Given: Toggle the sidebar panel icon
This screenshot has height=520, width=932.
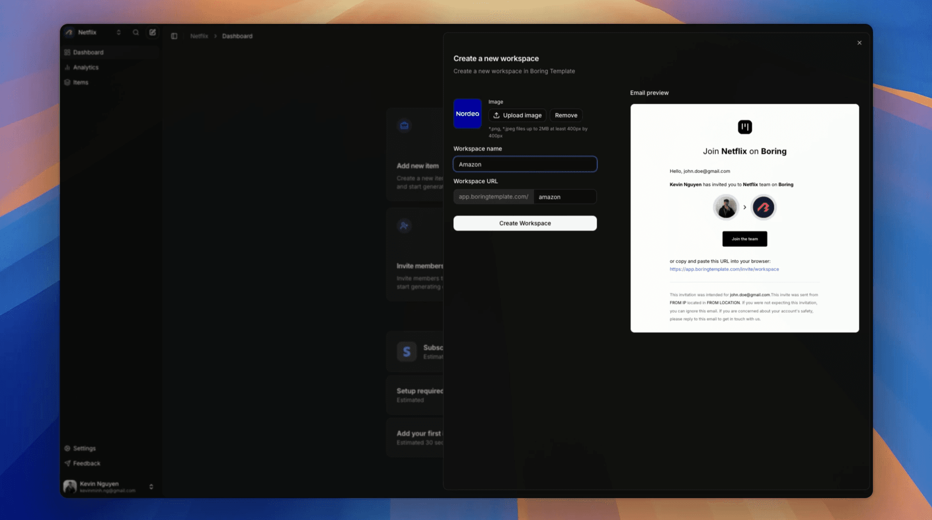Looking at the screenshot, I should pos(174,36).
